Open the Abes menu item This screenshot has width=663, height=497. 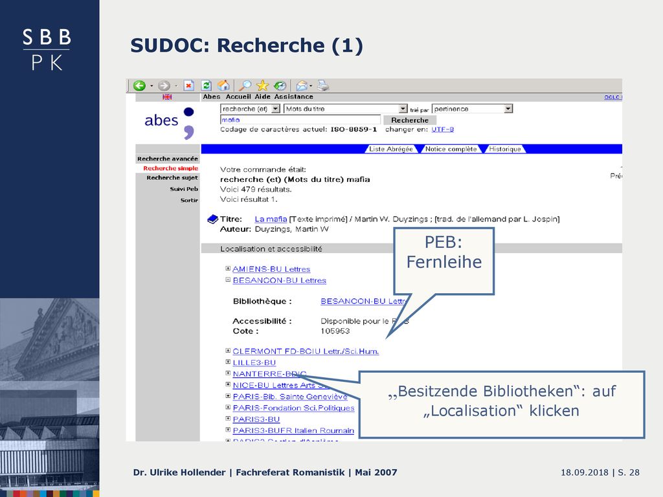(x=212, y=97)
